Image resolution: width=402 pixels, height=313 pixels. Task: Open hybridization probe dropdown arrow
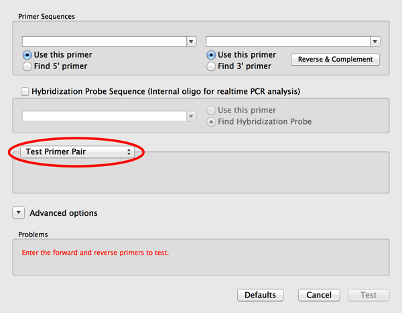(x=192, y=116)
